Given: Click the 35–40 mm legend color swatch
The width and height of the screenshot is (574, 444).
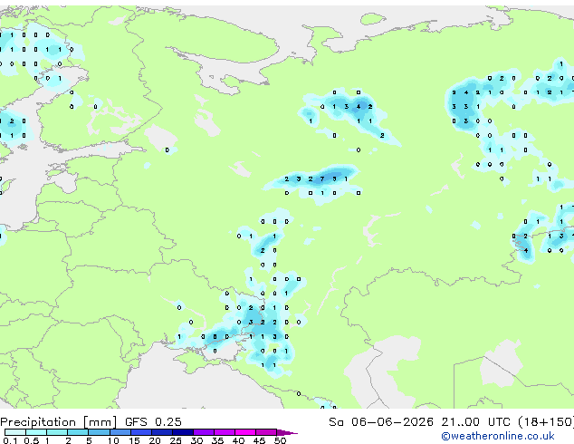Looking at the screenshot, I should pyautogui.click(x=224, y=432).
